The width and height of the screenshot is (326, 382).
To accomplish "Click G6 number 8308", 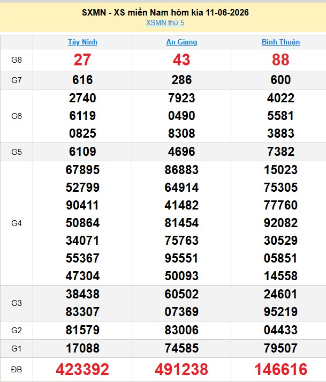I will [181, 133].
